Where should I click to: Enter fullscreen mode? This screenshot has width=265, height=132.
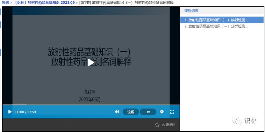click(x=172, y=112)
